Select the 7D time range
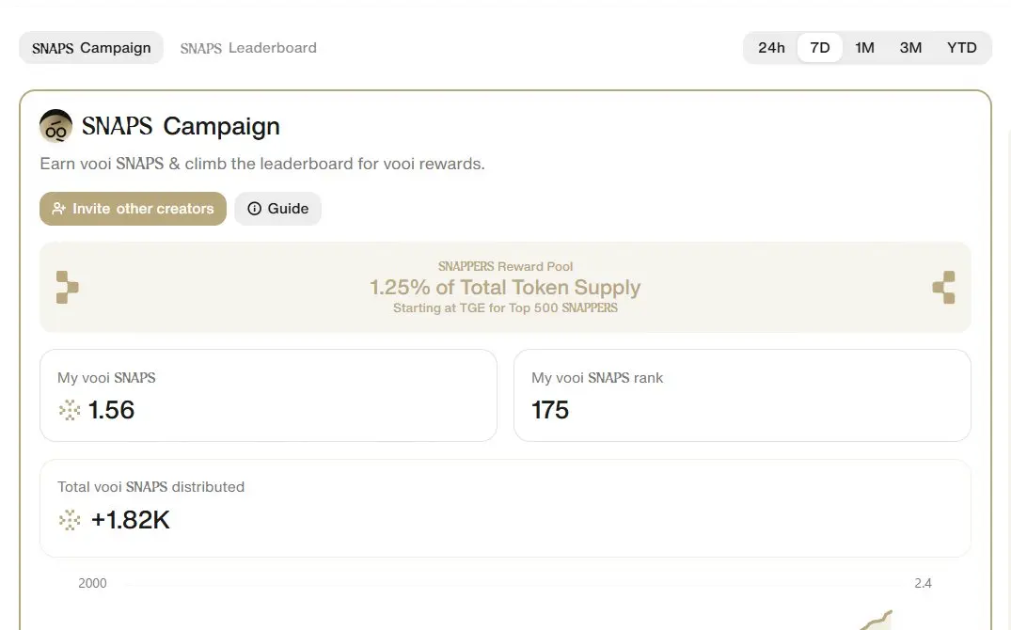The image size is (1011, 630). point(819,48)
